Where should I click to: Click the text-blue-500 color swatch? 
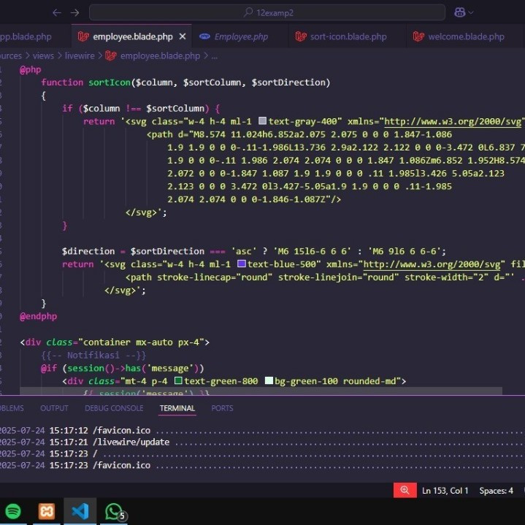coord(241,264)
